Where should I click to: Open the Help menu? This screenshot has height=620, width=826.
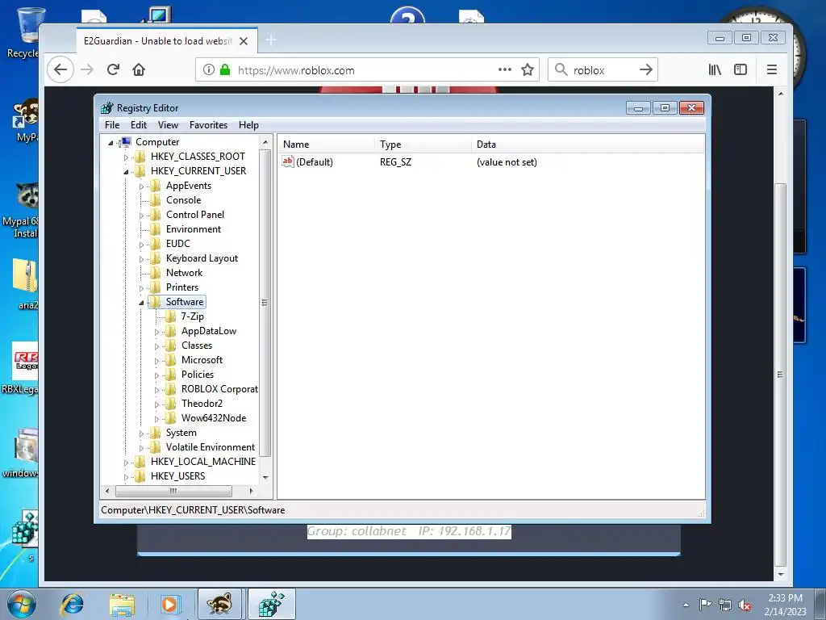[x=248, y=125]
